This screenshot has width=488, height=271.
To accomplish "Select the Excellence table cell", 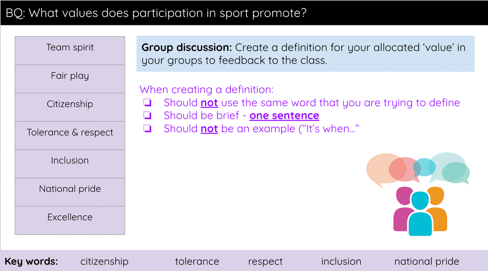I will [x=70, y=220].
